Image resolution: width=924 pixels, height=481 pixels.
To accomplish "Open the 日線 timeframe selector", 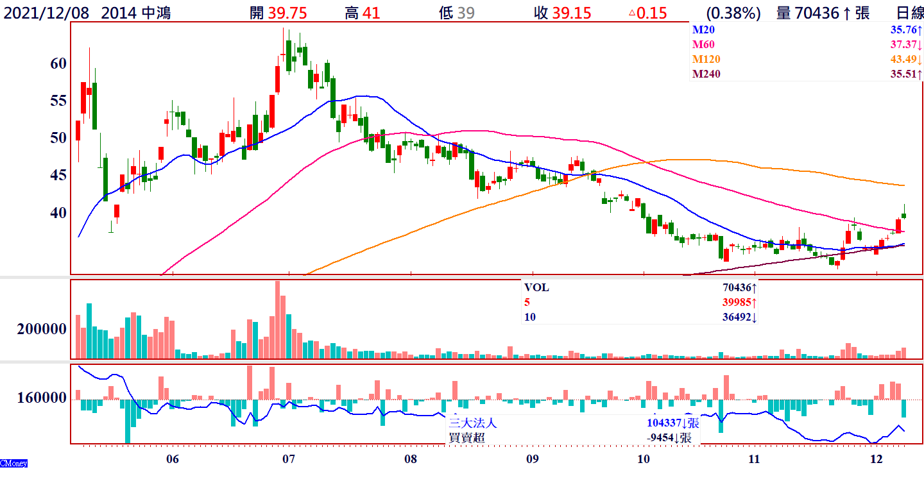I will coord(909,13).
